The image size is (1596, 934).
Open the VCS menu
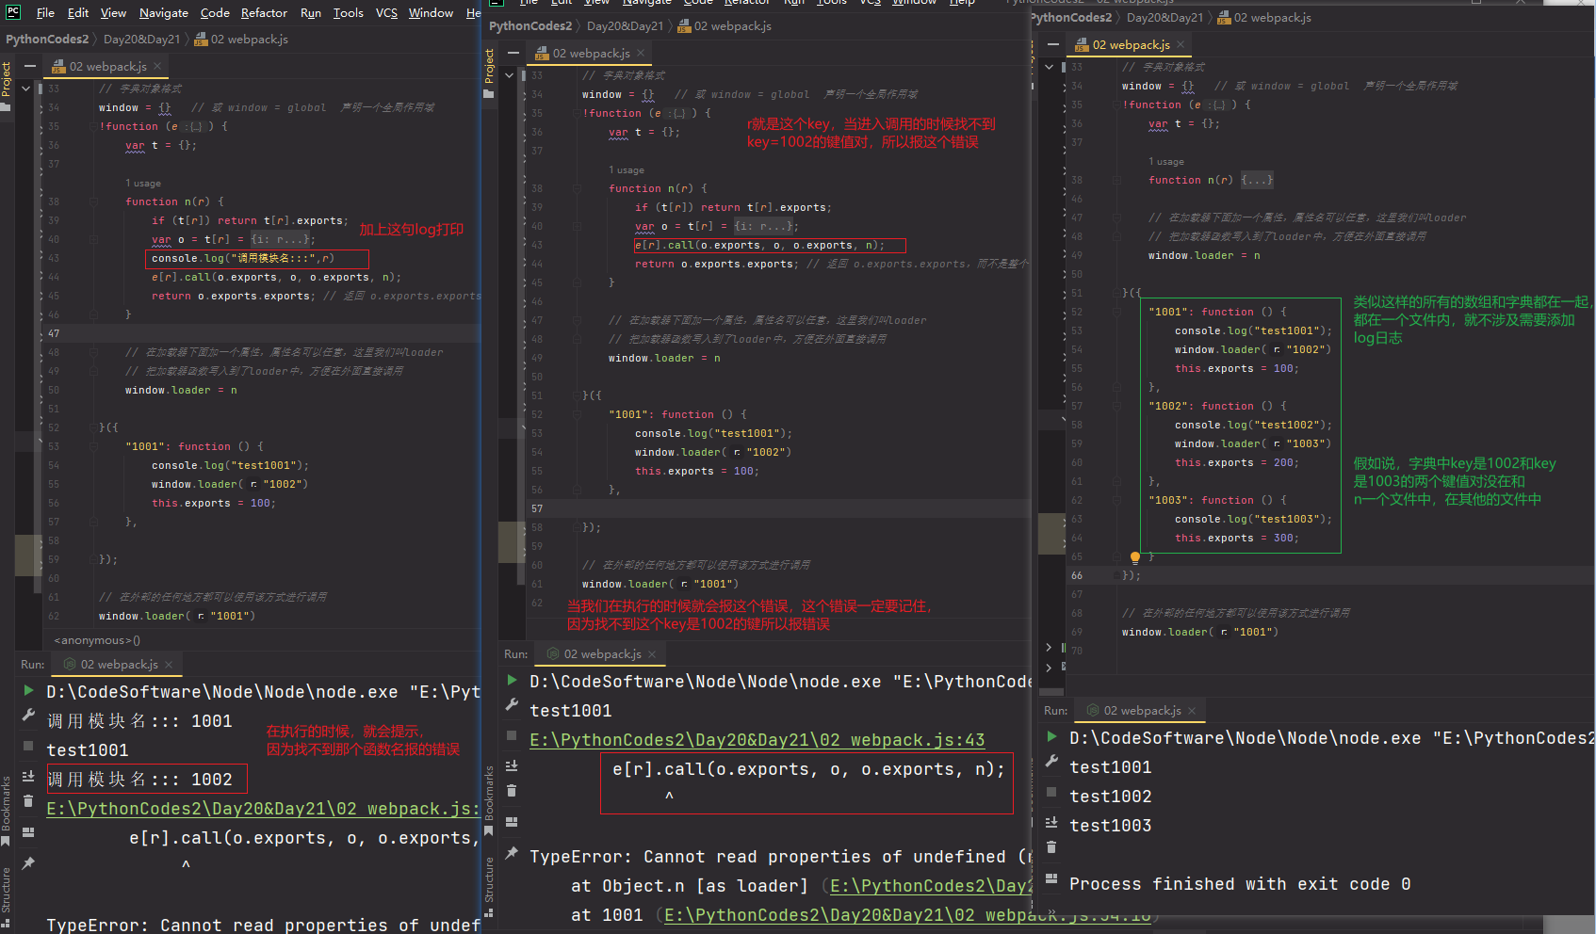pos(386,13)
